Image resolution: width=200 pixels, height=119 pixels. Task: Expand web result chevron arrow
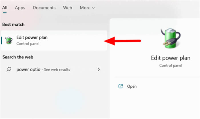click(99, 69)
